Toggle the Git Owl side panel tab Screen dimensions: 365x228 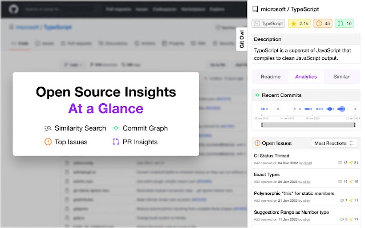tap(242, 39)
